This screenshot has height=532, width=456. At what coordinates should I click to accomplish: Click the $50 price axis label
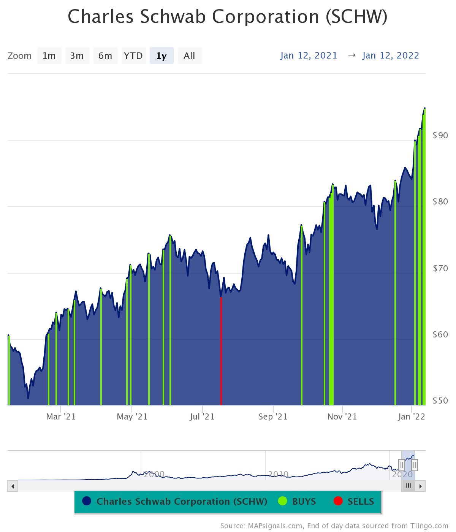tap(440, 401)
